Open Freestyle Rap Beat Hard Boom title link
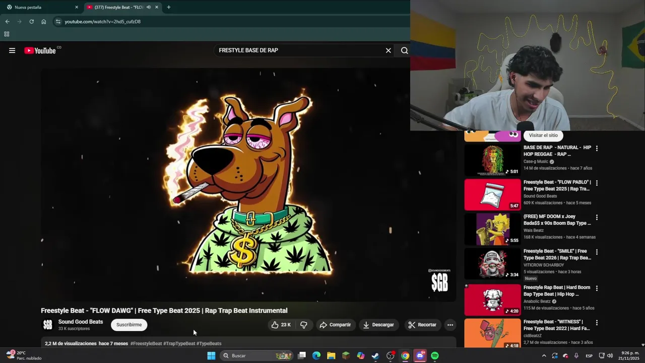Viewport: 645px width, 363px height. [x=557, y=291]
